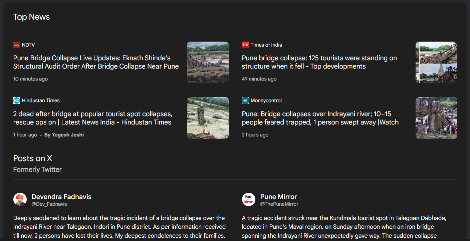Click the 'Formerly Twitter' subtitle
Viewport: 470px width, 241px height.
(37, 169)
